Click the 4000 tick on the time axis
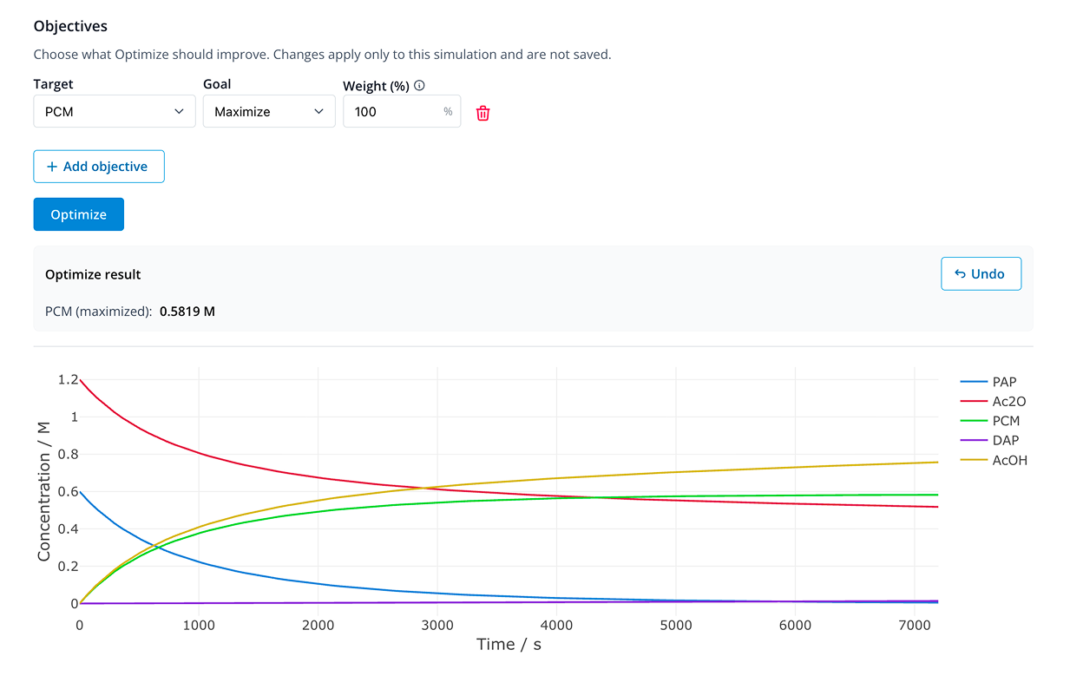 coord(556,625)
